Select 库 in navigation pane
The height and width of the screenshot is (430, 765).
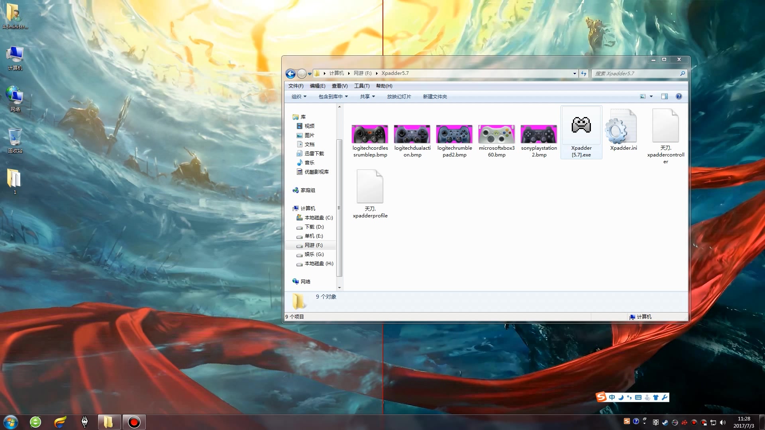coord(299,117)
